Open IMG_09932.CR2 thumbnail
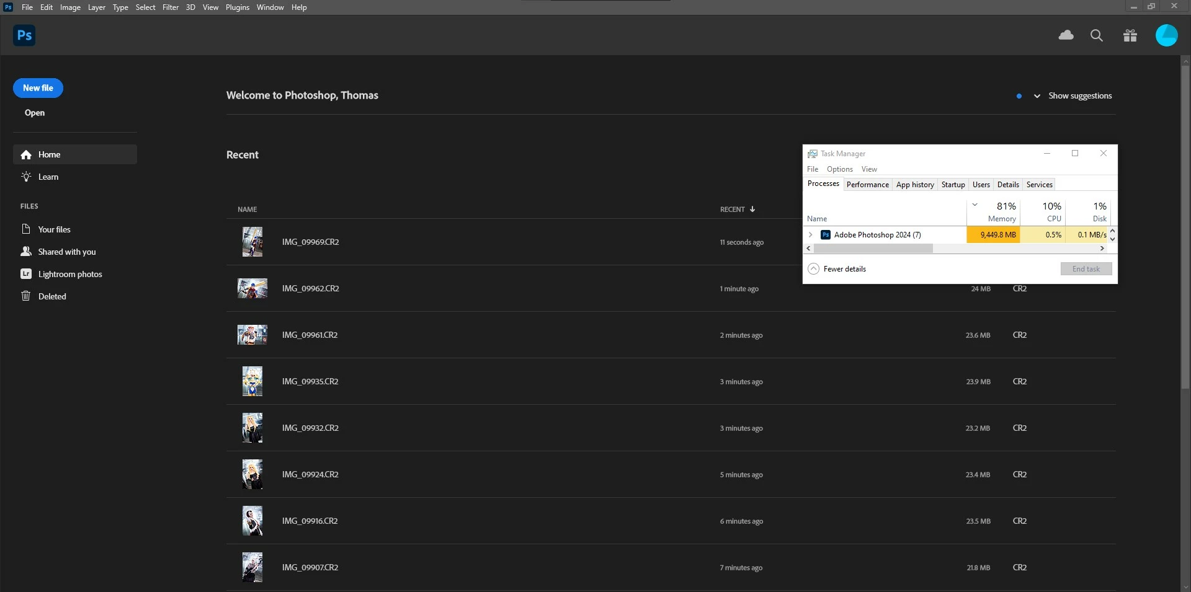1191x592 pixels. 252,428
